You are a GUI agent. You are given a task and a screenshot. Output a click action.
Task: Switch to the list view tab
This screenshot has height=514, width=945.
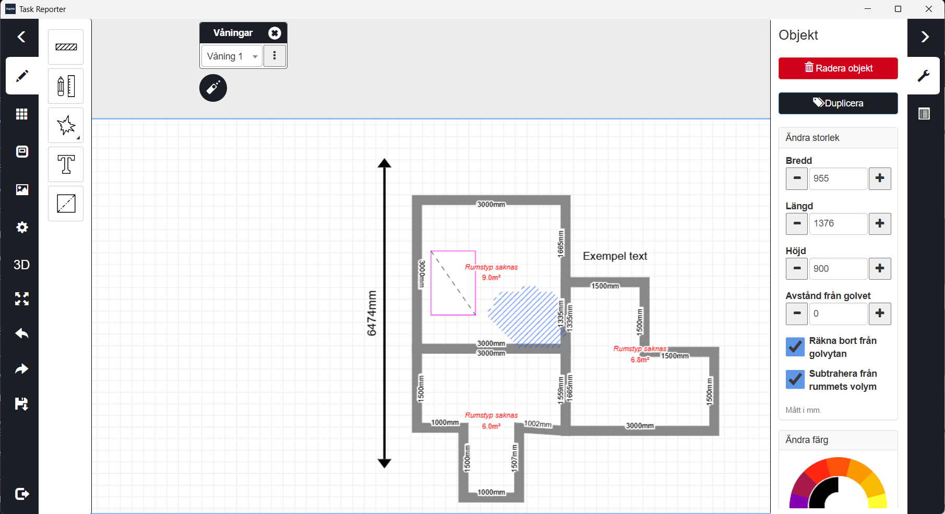point(924,114)
